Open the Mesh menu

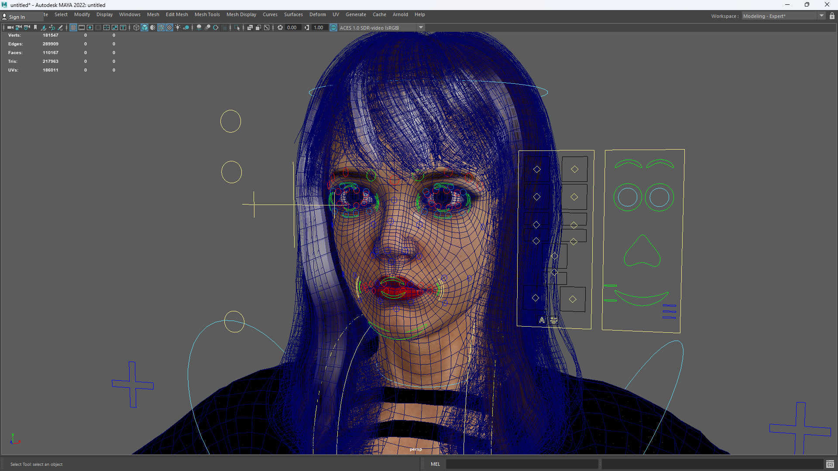click(153, 14)
